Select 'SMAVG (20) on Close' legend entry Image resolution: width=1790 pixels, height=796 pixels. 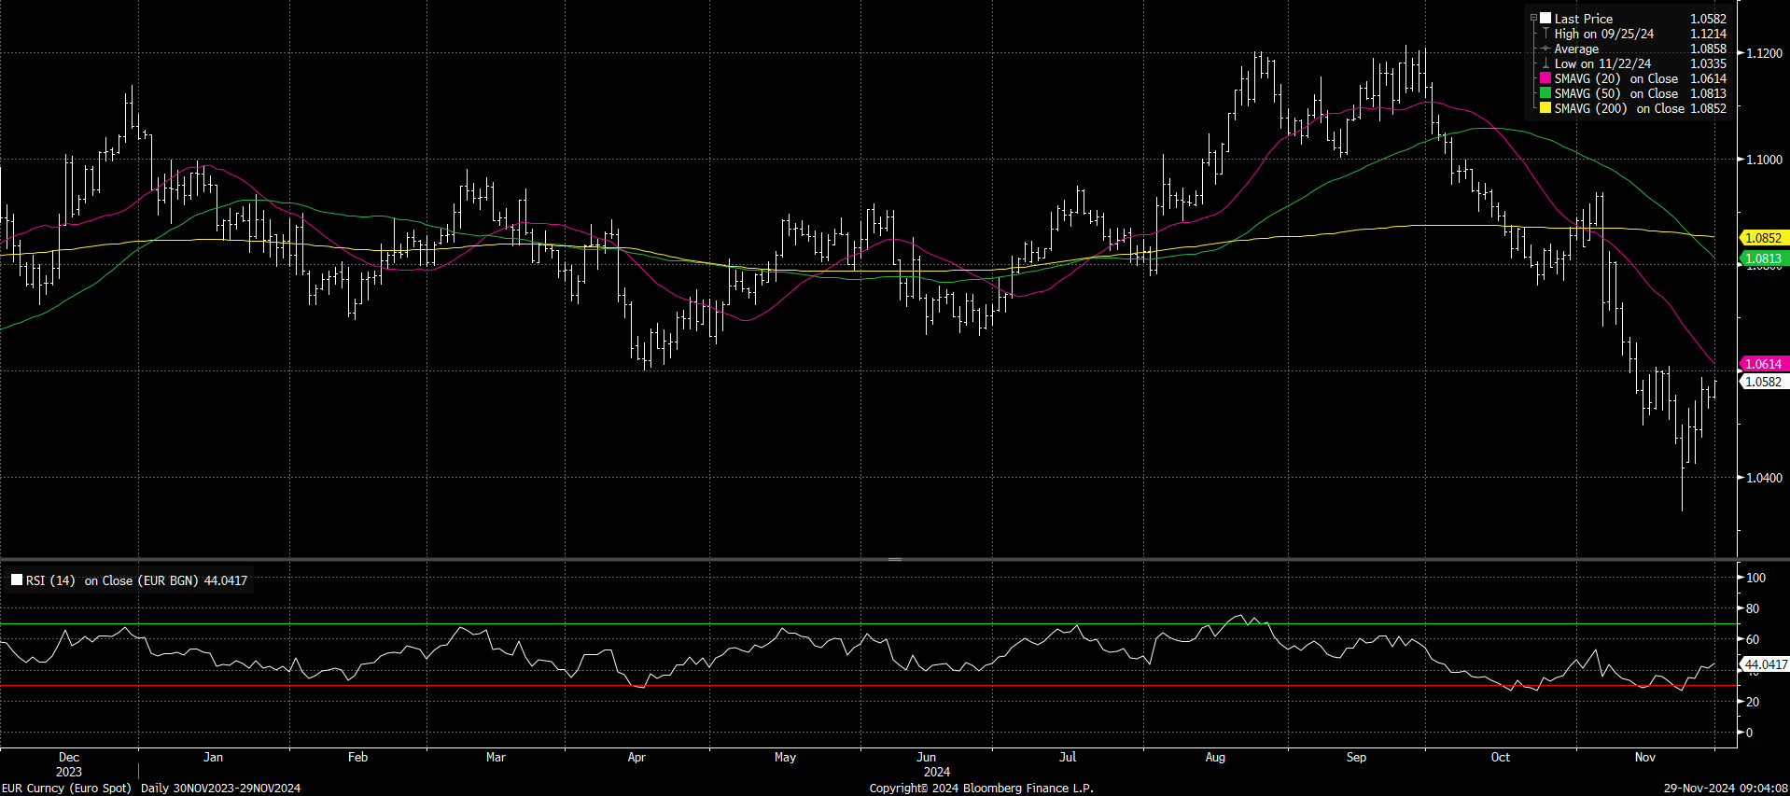pos(1615,78)
